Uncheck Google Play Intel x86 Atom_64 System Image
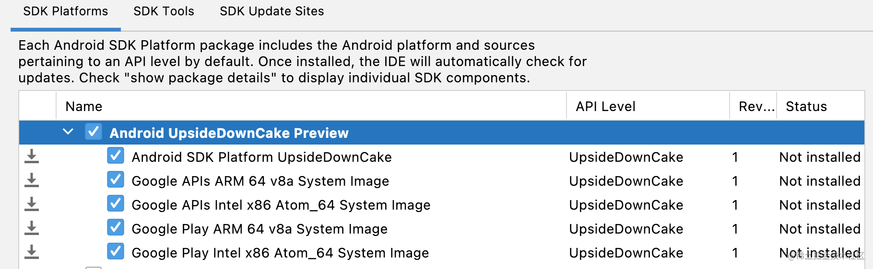The width and height of the screenshot is (873, 269). point(116,251)
